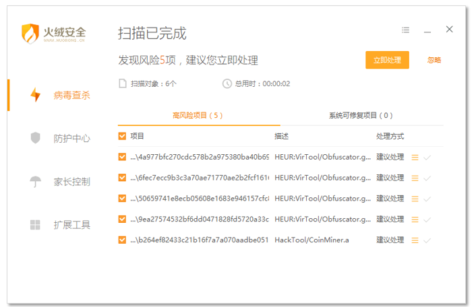Screen dimensions: 474x307
Task: Open the 家长控制 umbrella icon
Action: tap(36, 182)
